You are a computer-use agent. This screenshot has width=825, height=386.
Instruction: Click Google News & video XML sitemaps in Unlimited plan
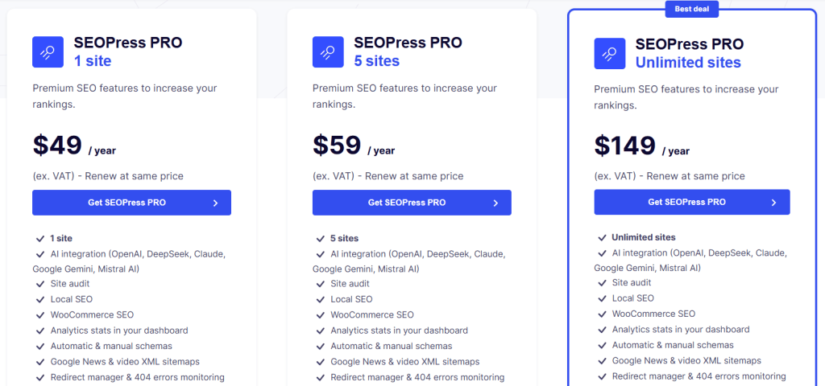coord(686,361)
